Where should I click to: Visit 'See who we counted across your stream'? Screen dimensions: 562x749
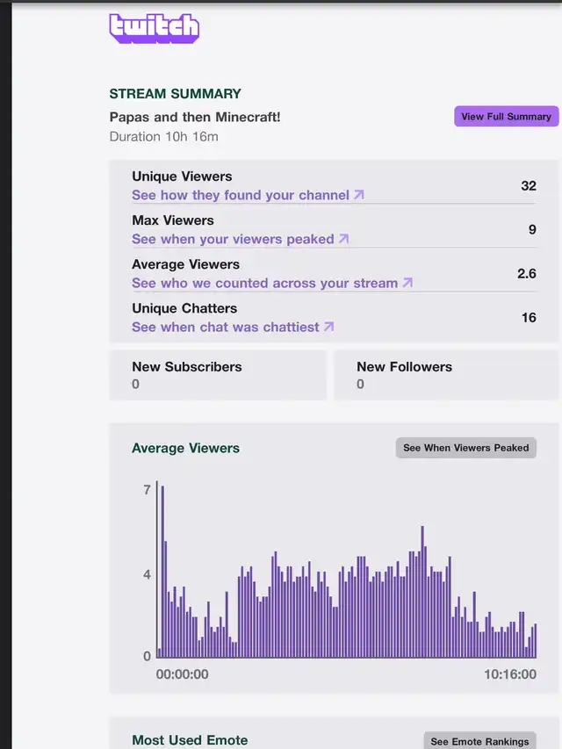[x=264, y=283]
